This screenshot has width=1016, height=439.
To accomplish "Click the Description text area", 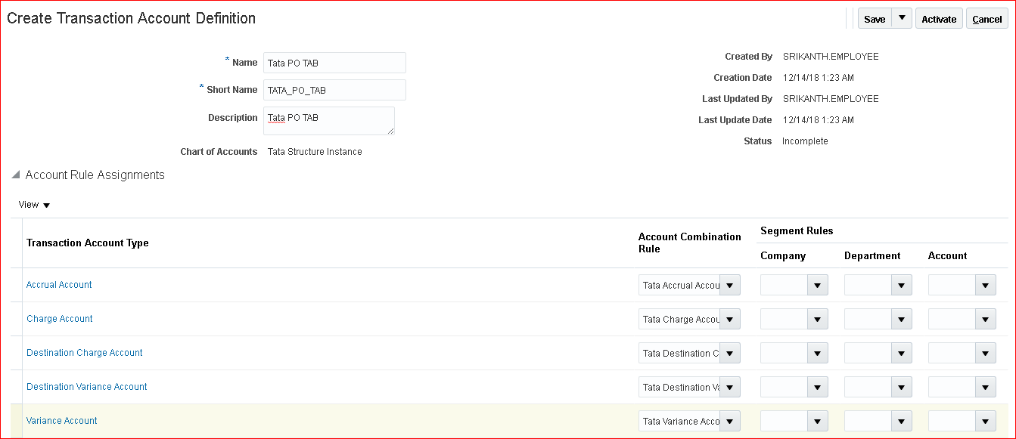I will tap(328, 121).
